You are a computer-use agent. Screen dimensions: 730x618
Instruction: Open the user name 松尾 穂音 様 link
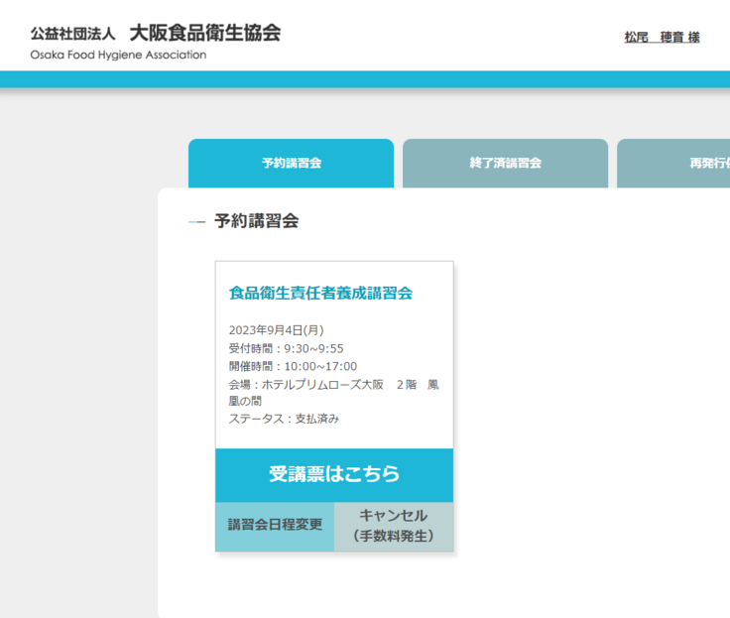click(x=662, y=38)
